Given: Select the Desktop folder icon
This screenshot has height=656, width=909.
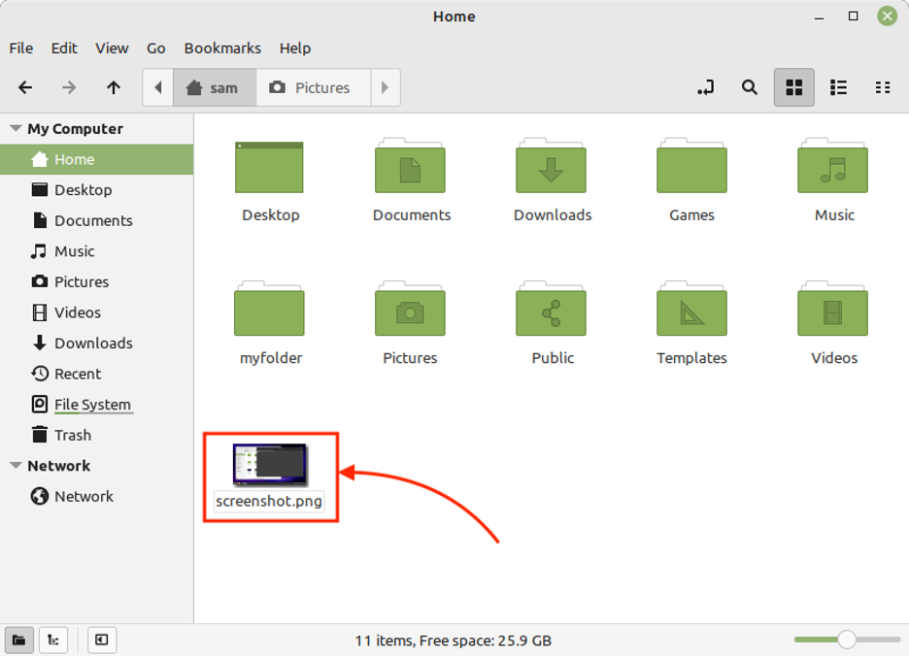Looking at the screenshot, I should point(270,167).
